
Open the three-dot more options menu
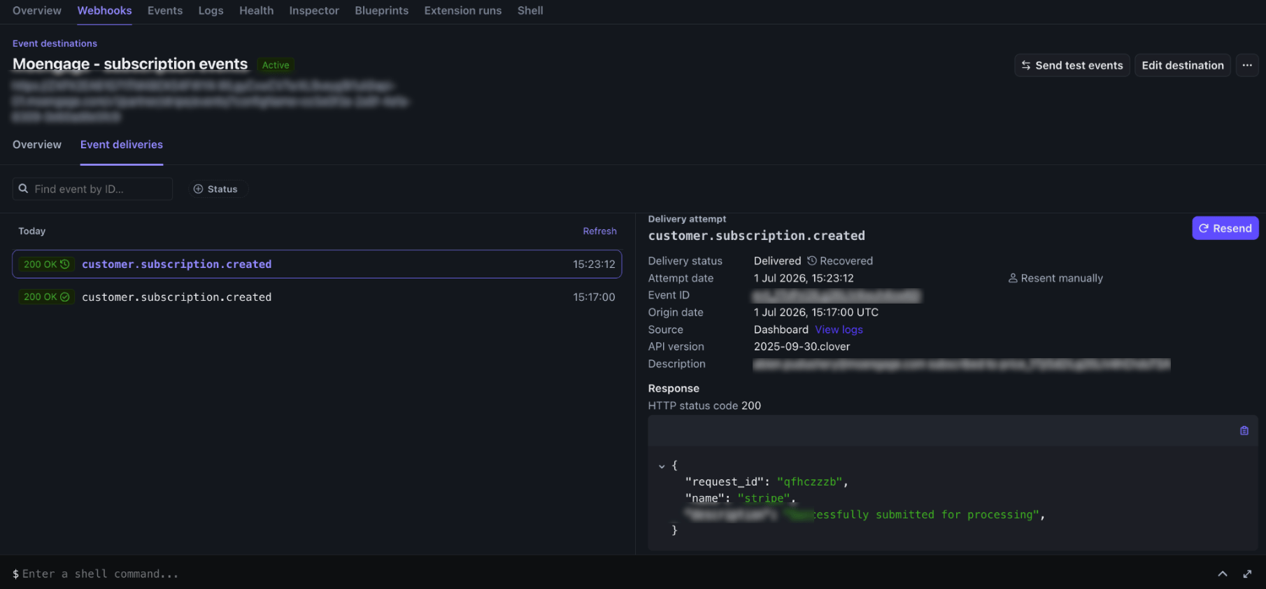[x=1247, y=65]
